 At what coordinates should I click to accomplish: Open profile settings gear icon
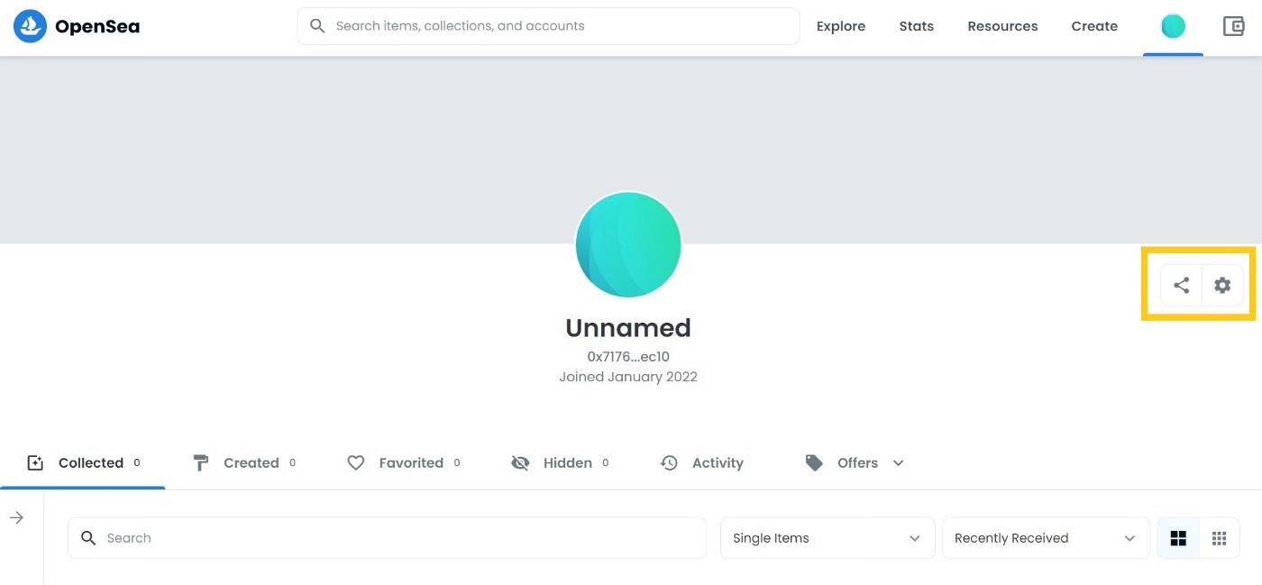coord(1222,285)
